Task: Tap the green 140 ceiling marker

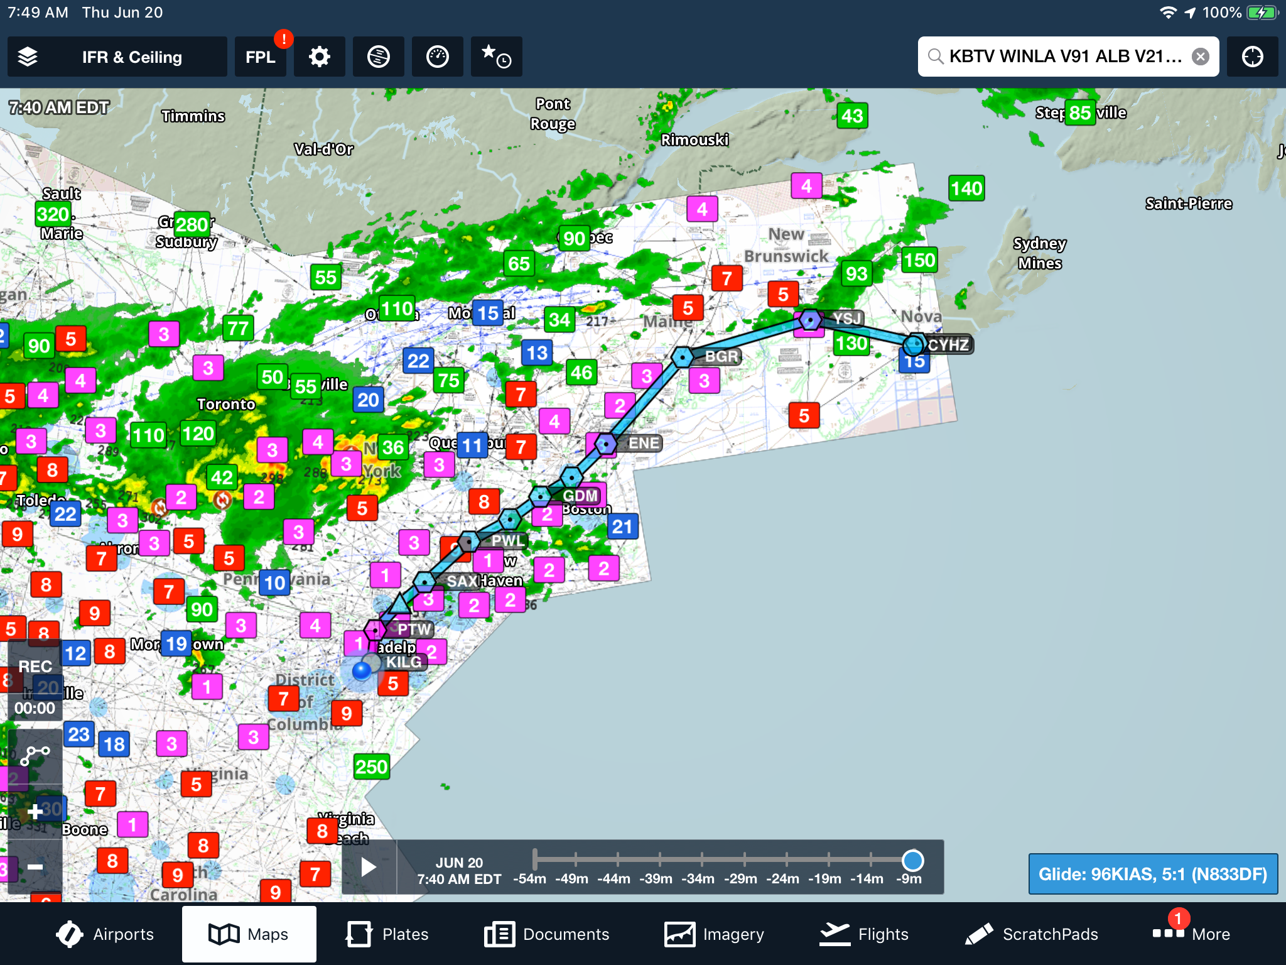Action: click(966, 188)
